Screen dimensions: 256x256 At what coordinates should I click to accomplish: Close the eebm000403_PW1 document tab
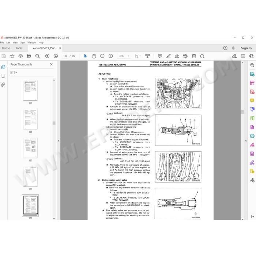pyautogui.click(x=60, y=48)
